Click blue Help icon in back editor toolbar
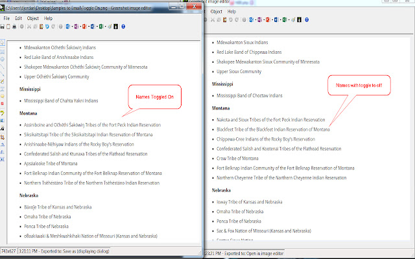415x259 pixels. (307, 20)
